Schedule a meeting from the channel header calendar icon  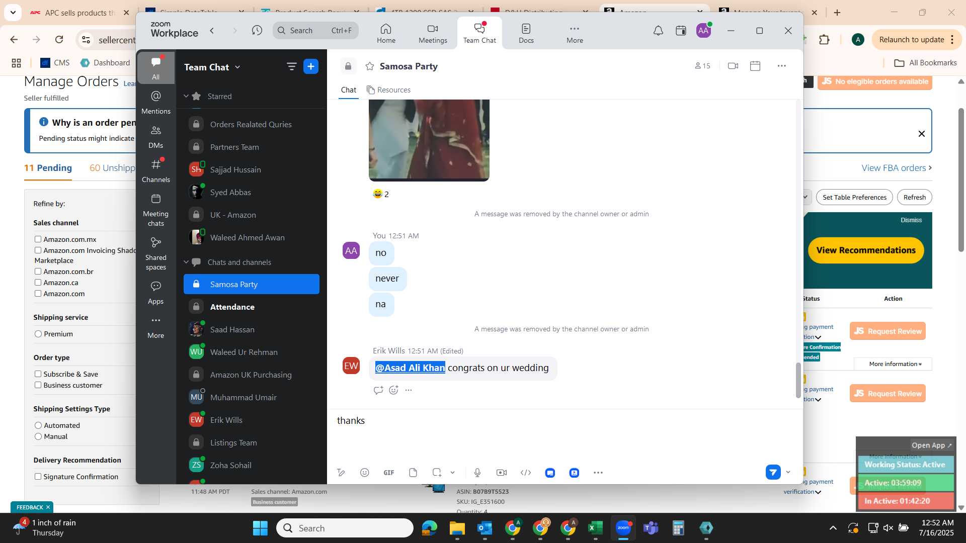pos(755,66)
